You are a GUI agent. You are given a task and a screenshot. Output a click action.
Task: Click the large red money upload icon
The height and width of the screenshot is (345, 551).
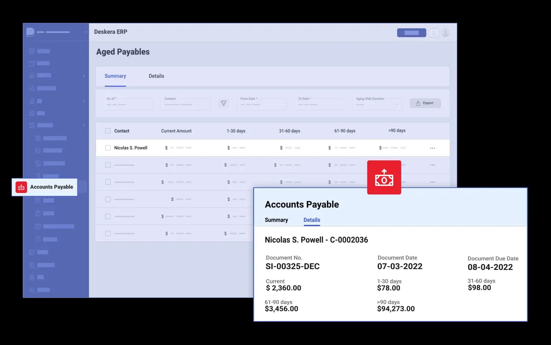click(384, 177)
